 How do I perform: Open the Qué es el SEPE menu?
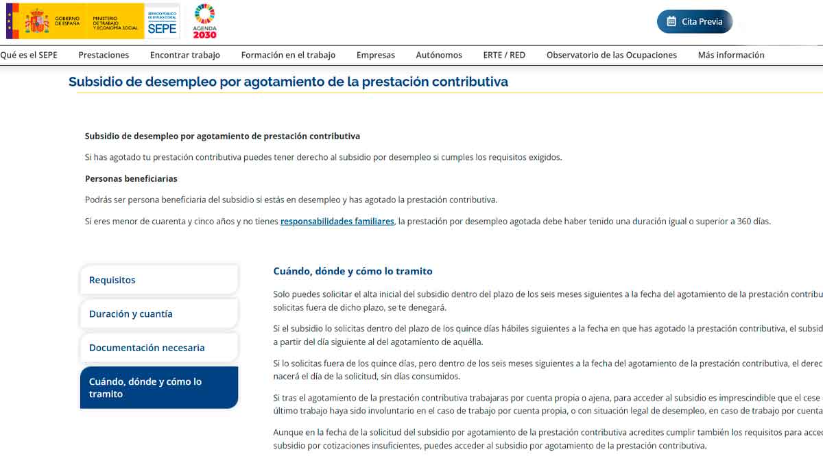click(29, 55)
